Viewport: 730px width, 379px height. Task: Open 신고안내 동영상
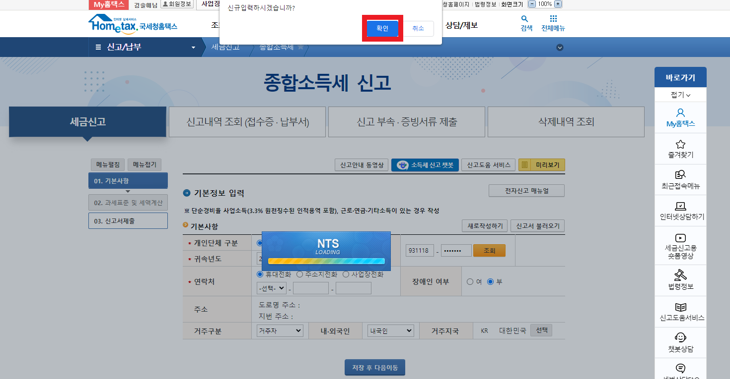(x=362, y=165)
